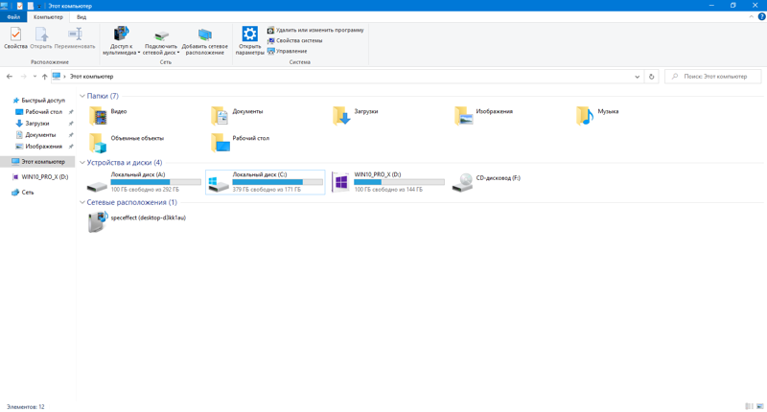767x412 pixels.
Task: Select Этот компьютер in sidebar
Action: [38, 162]
